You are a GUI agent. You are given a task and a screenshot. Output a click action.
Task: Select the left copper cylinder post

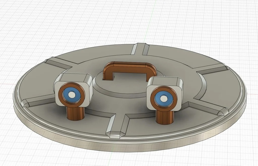(76, 114)
